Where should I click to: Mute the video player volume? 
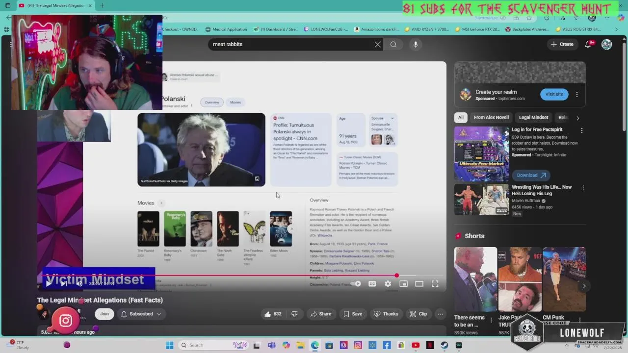coord(79,283)
